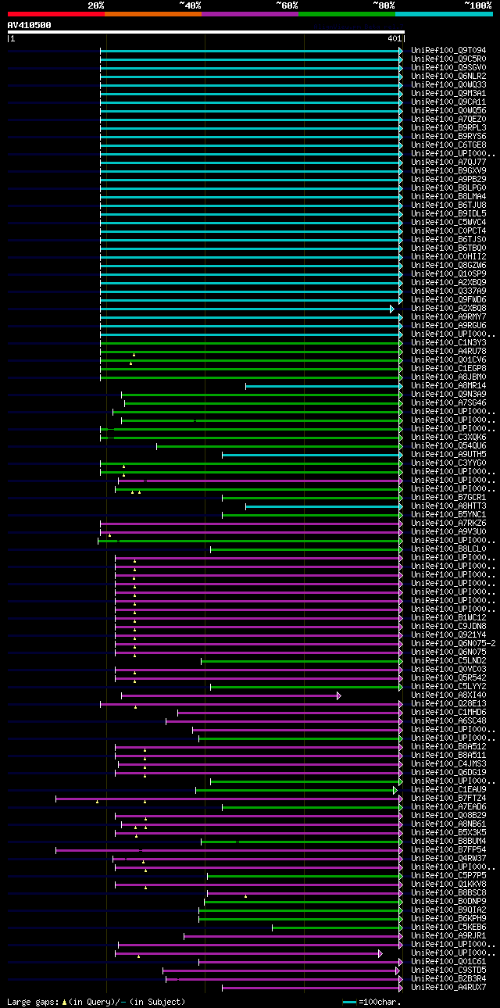Click the cyan alignment bar for A2XBQ8

tap(247, 309)
